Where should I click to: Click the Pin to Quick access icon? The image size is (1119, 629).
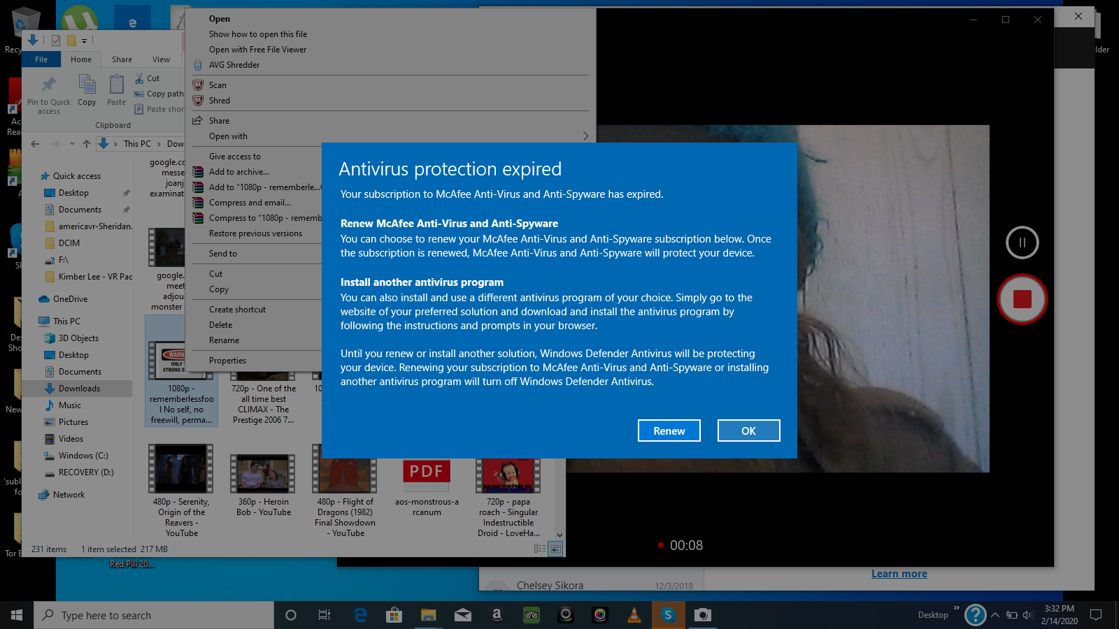click(48, 85)
